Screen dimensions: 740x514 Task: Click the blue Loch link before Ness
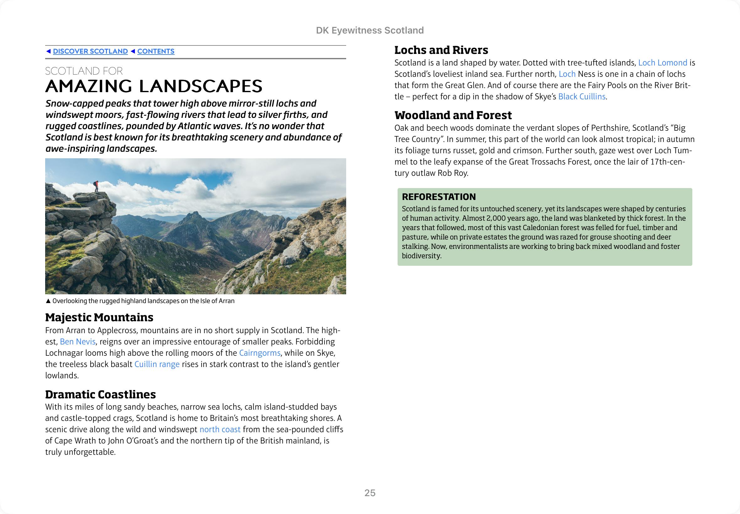point(567,74)
